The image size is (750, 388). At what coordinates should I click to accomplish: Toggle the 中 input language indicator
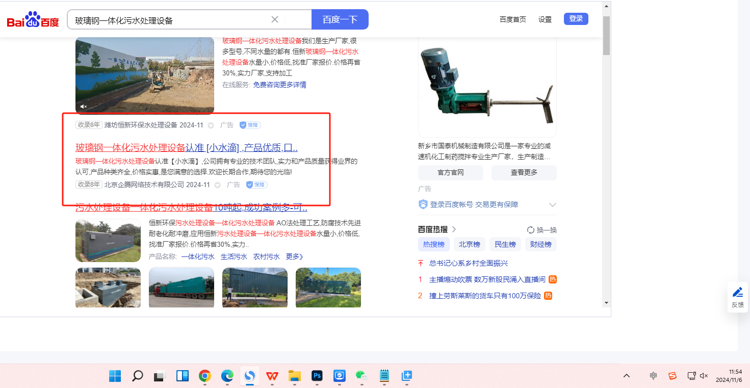coord(653,376)
